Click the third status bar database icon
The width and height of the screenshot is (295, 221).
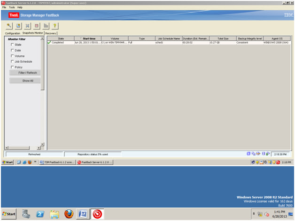point(258,154)
